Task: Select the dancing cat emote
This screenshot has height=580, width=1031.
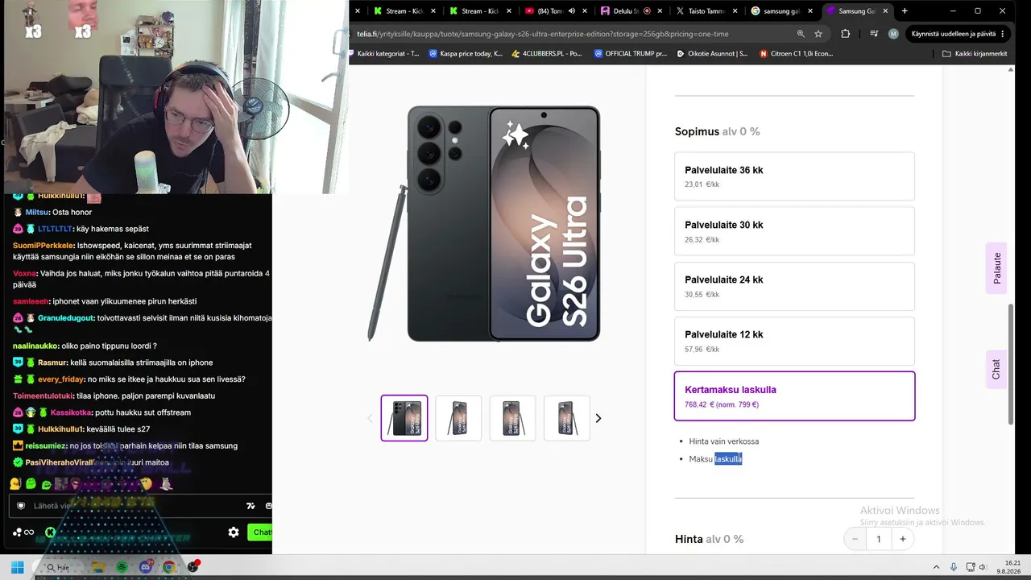Action: [166, 483]
